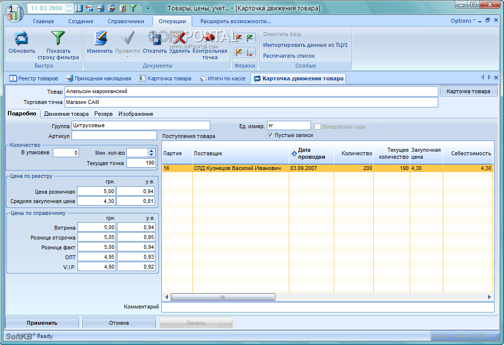
Task: Switch to the Справочники ribbon tab
Action: (x=126, y=21)
